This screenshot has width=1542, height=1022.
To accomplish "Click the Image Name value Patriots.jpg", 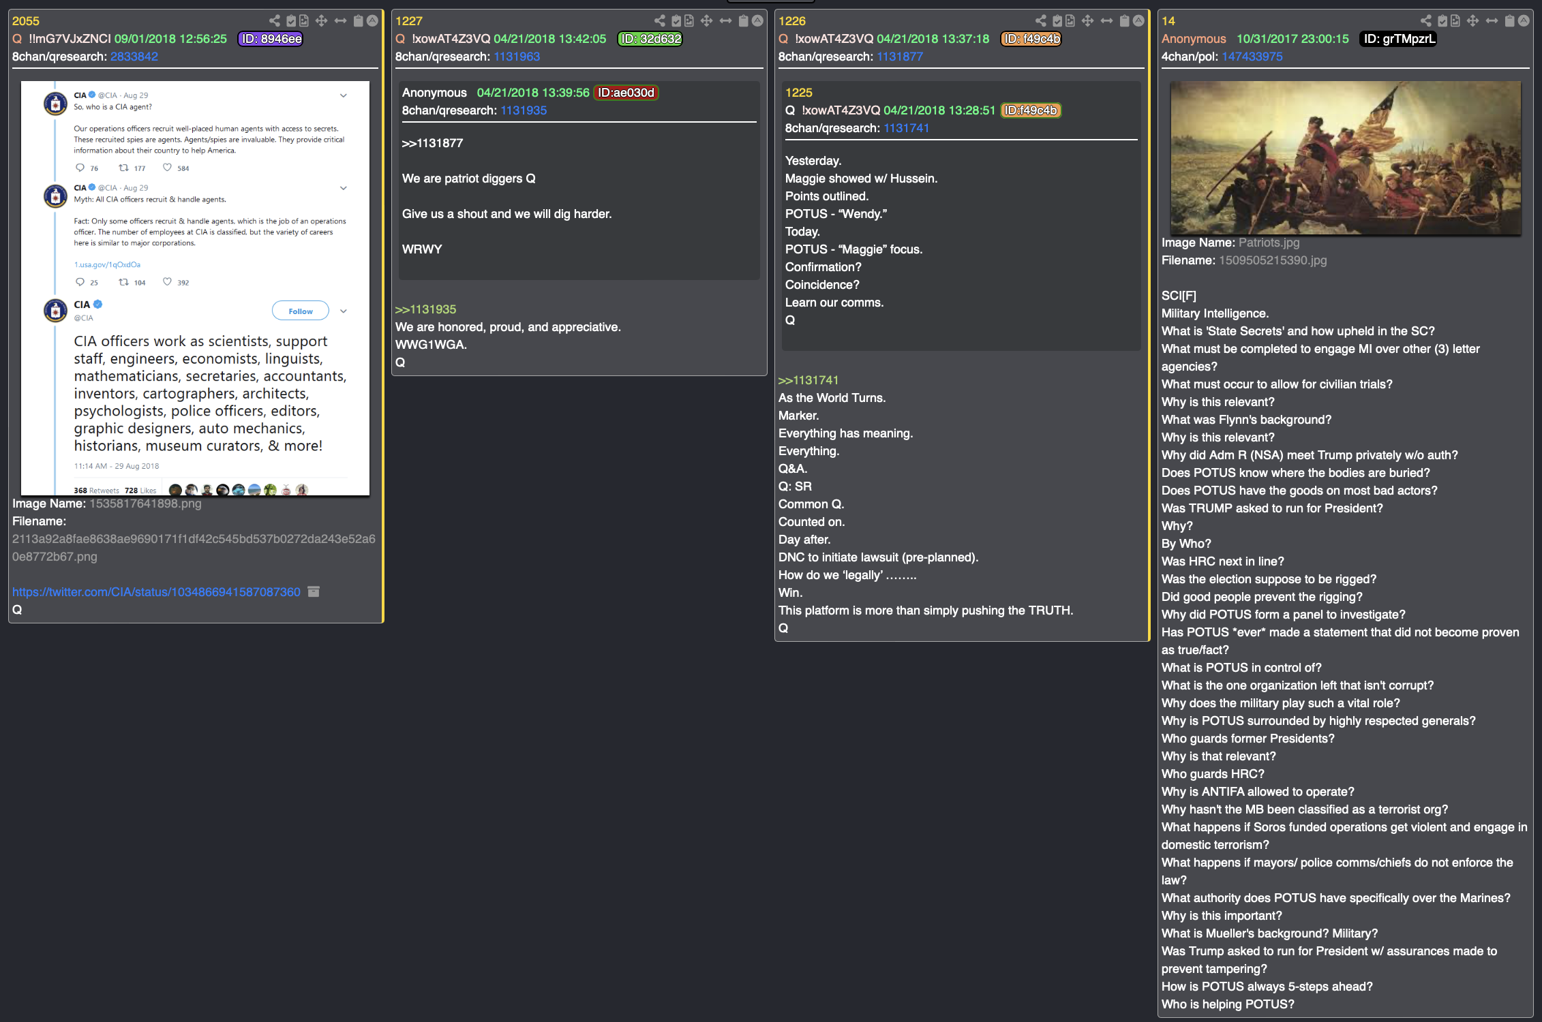I will click(1269, 243).
